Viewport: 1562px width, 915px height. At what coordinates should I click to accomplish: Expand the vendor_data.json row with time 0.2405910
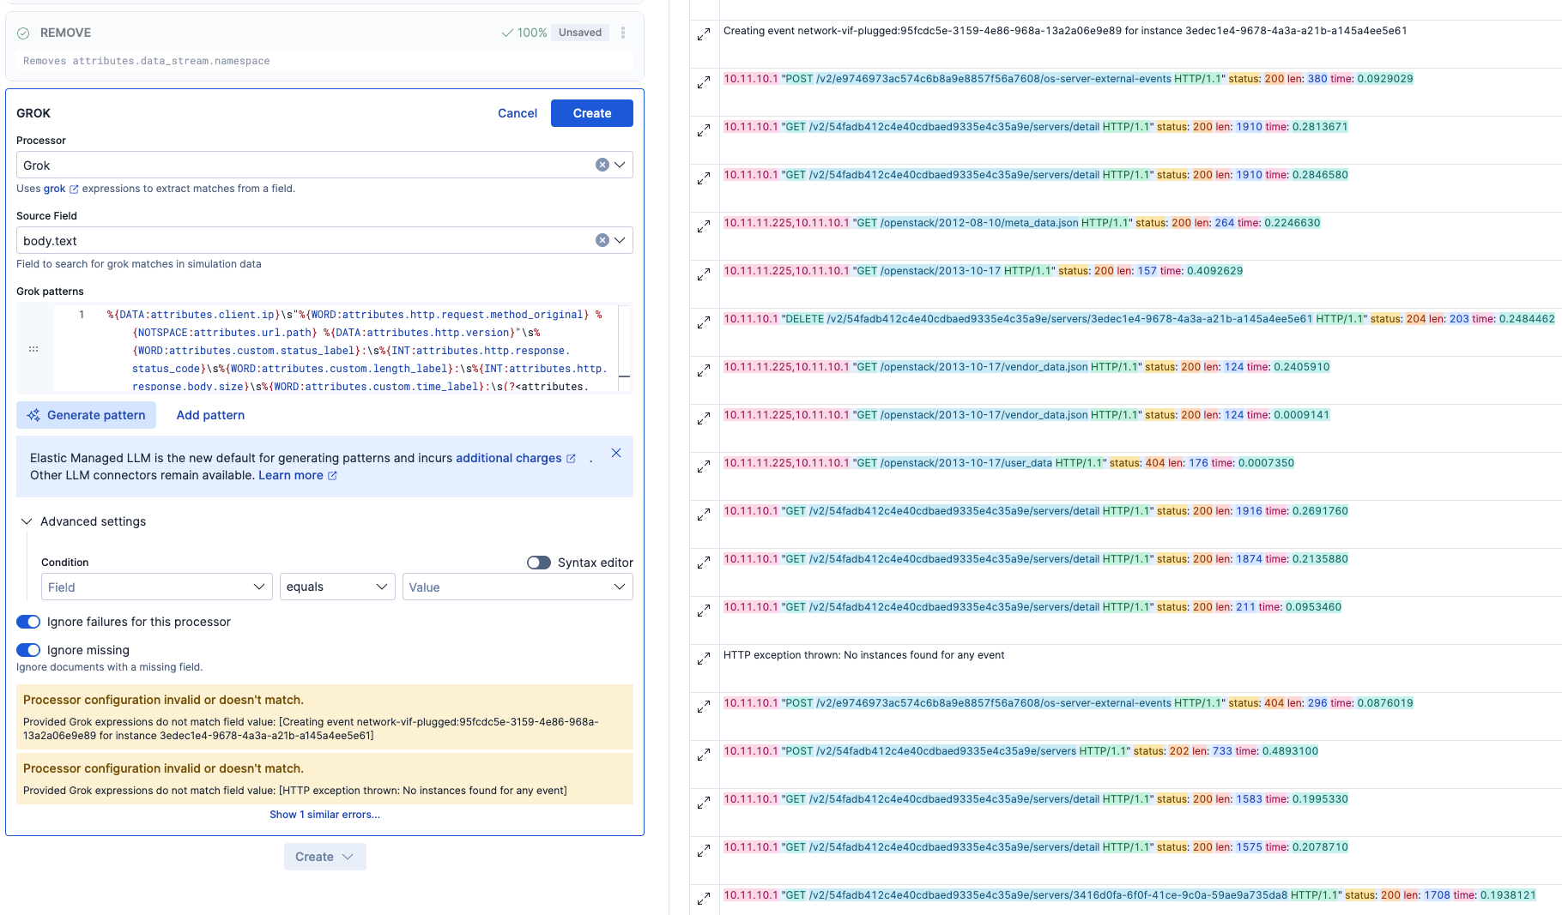coord(704,370)
